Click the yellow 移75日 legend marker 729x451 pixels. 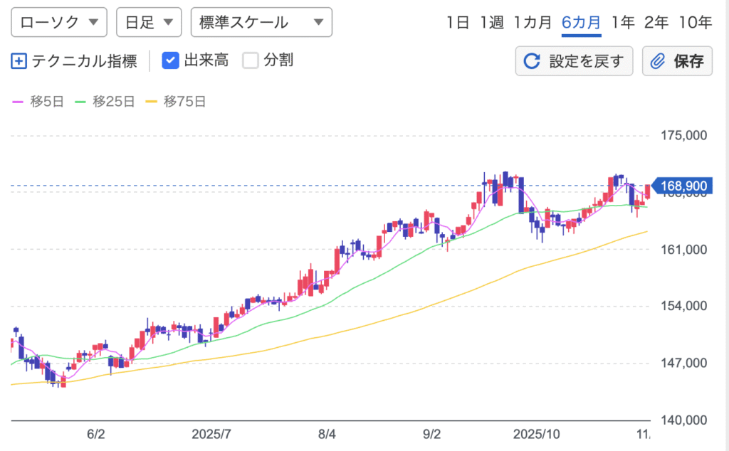pos(150,102)
